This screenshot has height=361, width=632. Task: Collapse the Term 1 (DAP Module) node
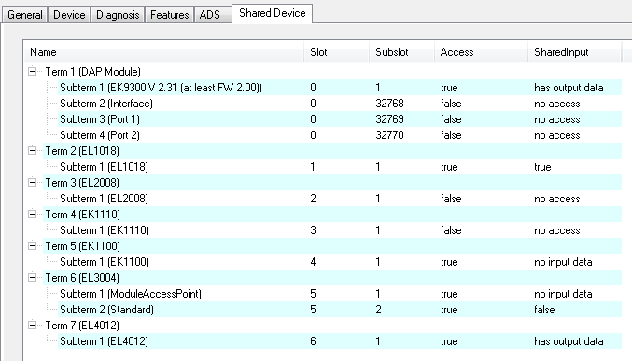point(33,72)
